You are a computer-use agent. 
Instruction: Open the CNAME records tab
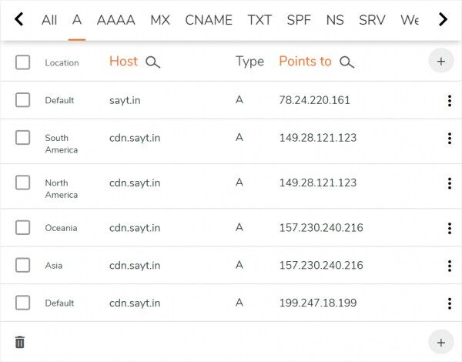[x=209, y=20]
